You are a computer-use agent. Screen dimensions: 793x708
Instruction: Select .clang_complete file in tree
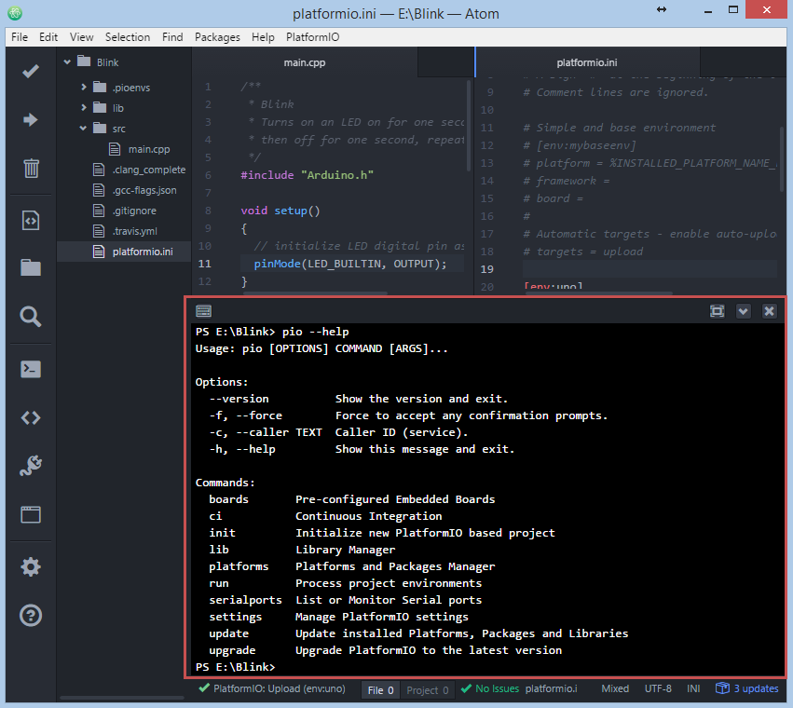tap(149, 170)
